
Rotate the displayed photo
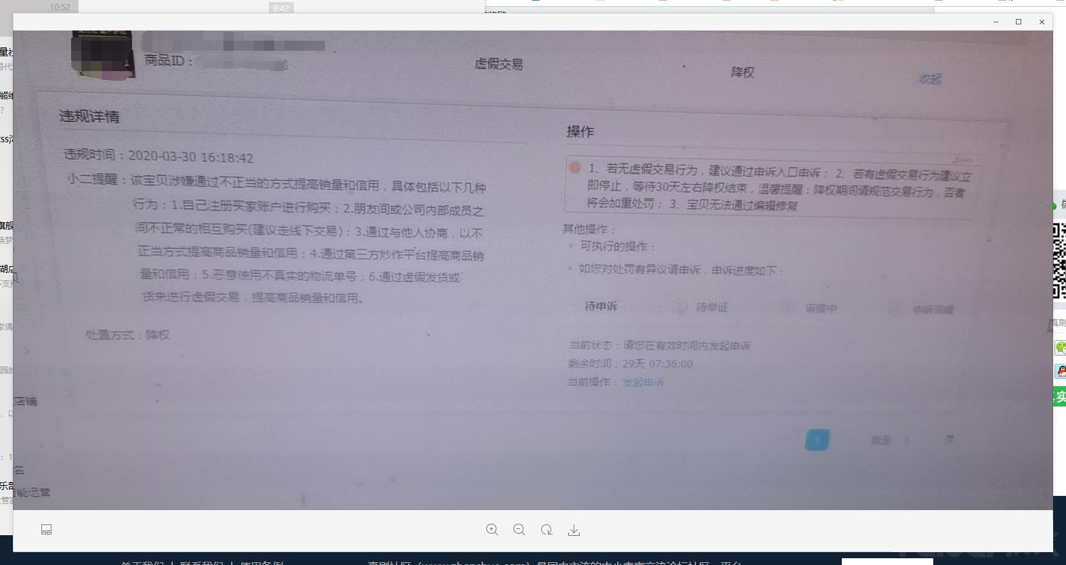(x=547, y=530)
